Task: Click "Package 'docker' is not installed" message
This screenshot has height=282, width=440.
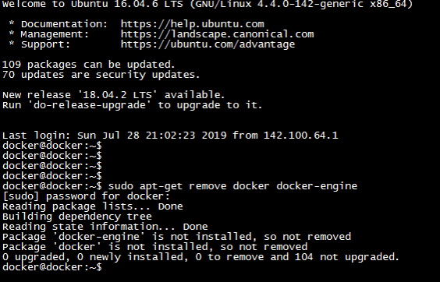Action: tap(155, 247)
